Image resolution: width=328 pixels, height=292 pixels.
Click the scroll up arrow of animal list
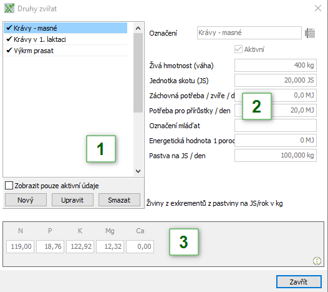[x=138, y=28]
